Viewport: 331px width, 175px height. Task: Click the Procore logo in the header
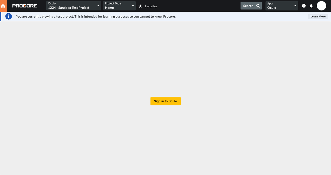(24, 6)
